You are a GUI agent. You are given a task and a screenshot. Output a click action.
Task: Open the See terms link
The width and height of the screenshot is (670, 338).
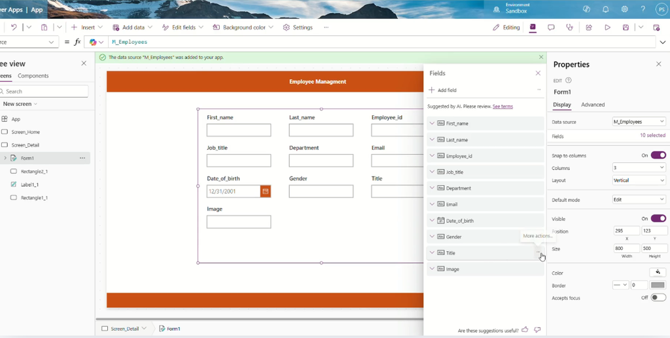502,107
